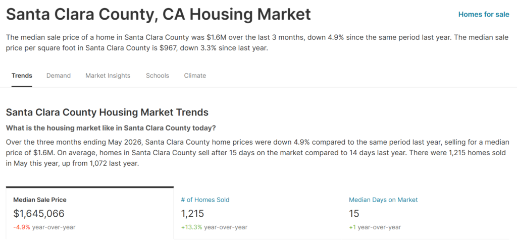Open the Market Insights tab
This screenshot has width=517, height=249.
click(x=108, y=76)
